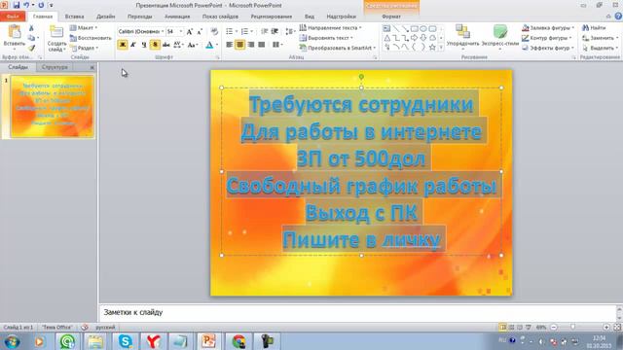The image size is (623, 350).
Task: Open PowerPoint help question mark icon
Action: tap(618, 17)
